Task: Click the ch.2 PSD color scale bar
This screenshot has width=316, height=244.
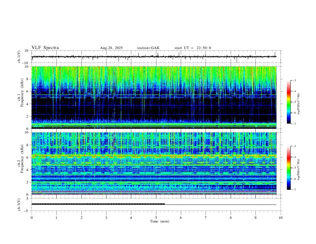Action: pyautogui.click(x=289, y=168)
